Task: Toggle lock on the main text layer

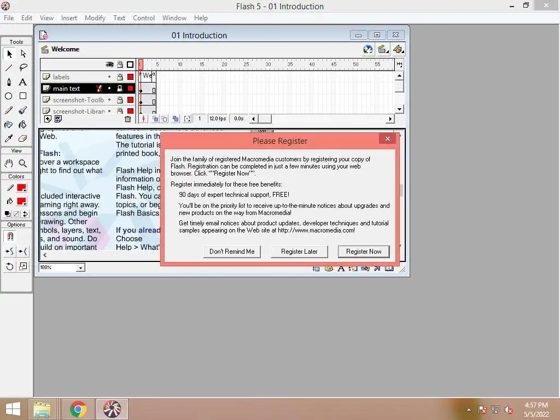Action: 120,88
